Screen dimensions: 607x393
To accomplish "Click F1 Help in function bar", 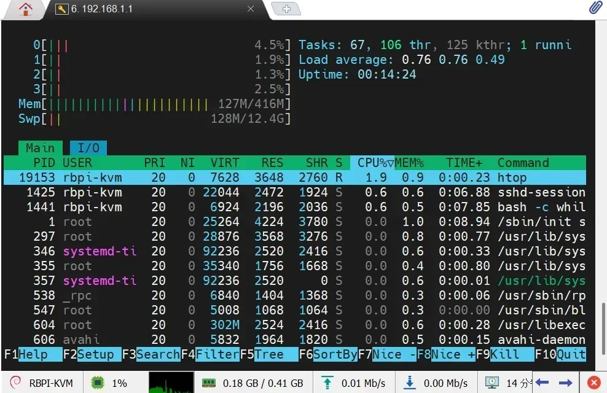I will click(x=33, y=354).
